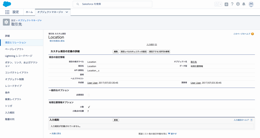Select the オブジェクトマネージャ tab
Viewport: 260px width, 138px height.
point(50,12)
